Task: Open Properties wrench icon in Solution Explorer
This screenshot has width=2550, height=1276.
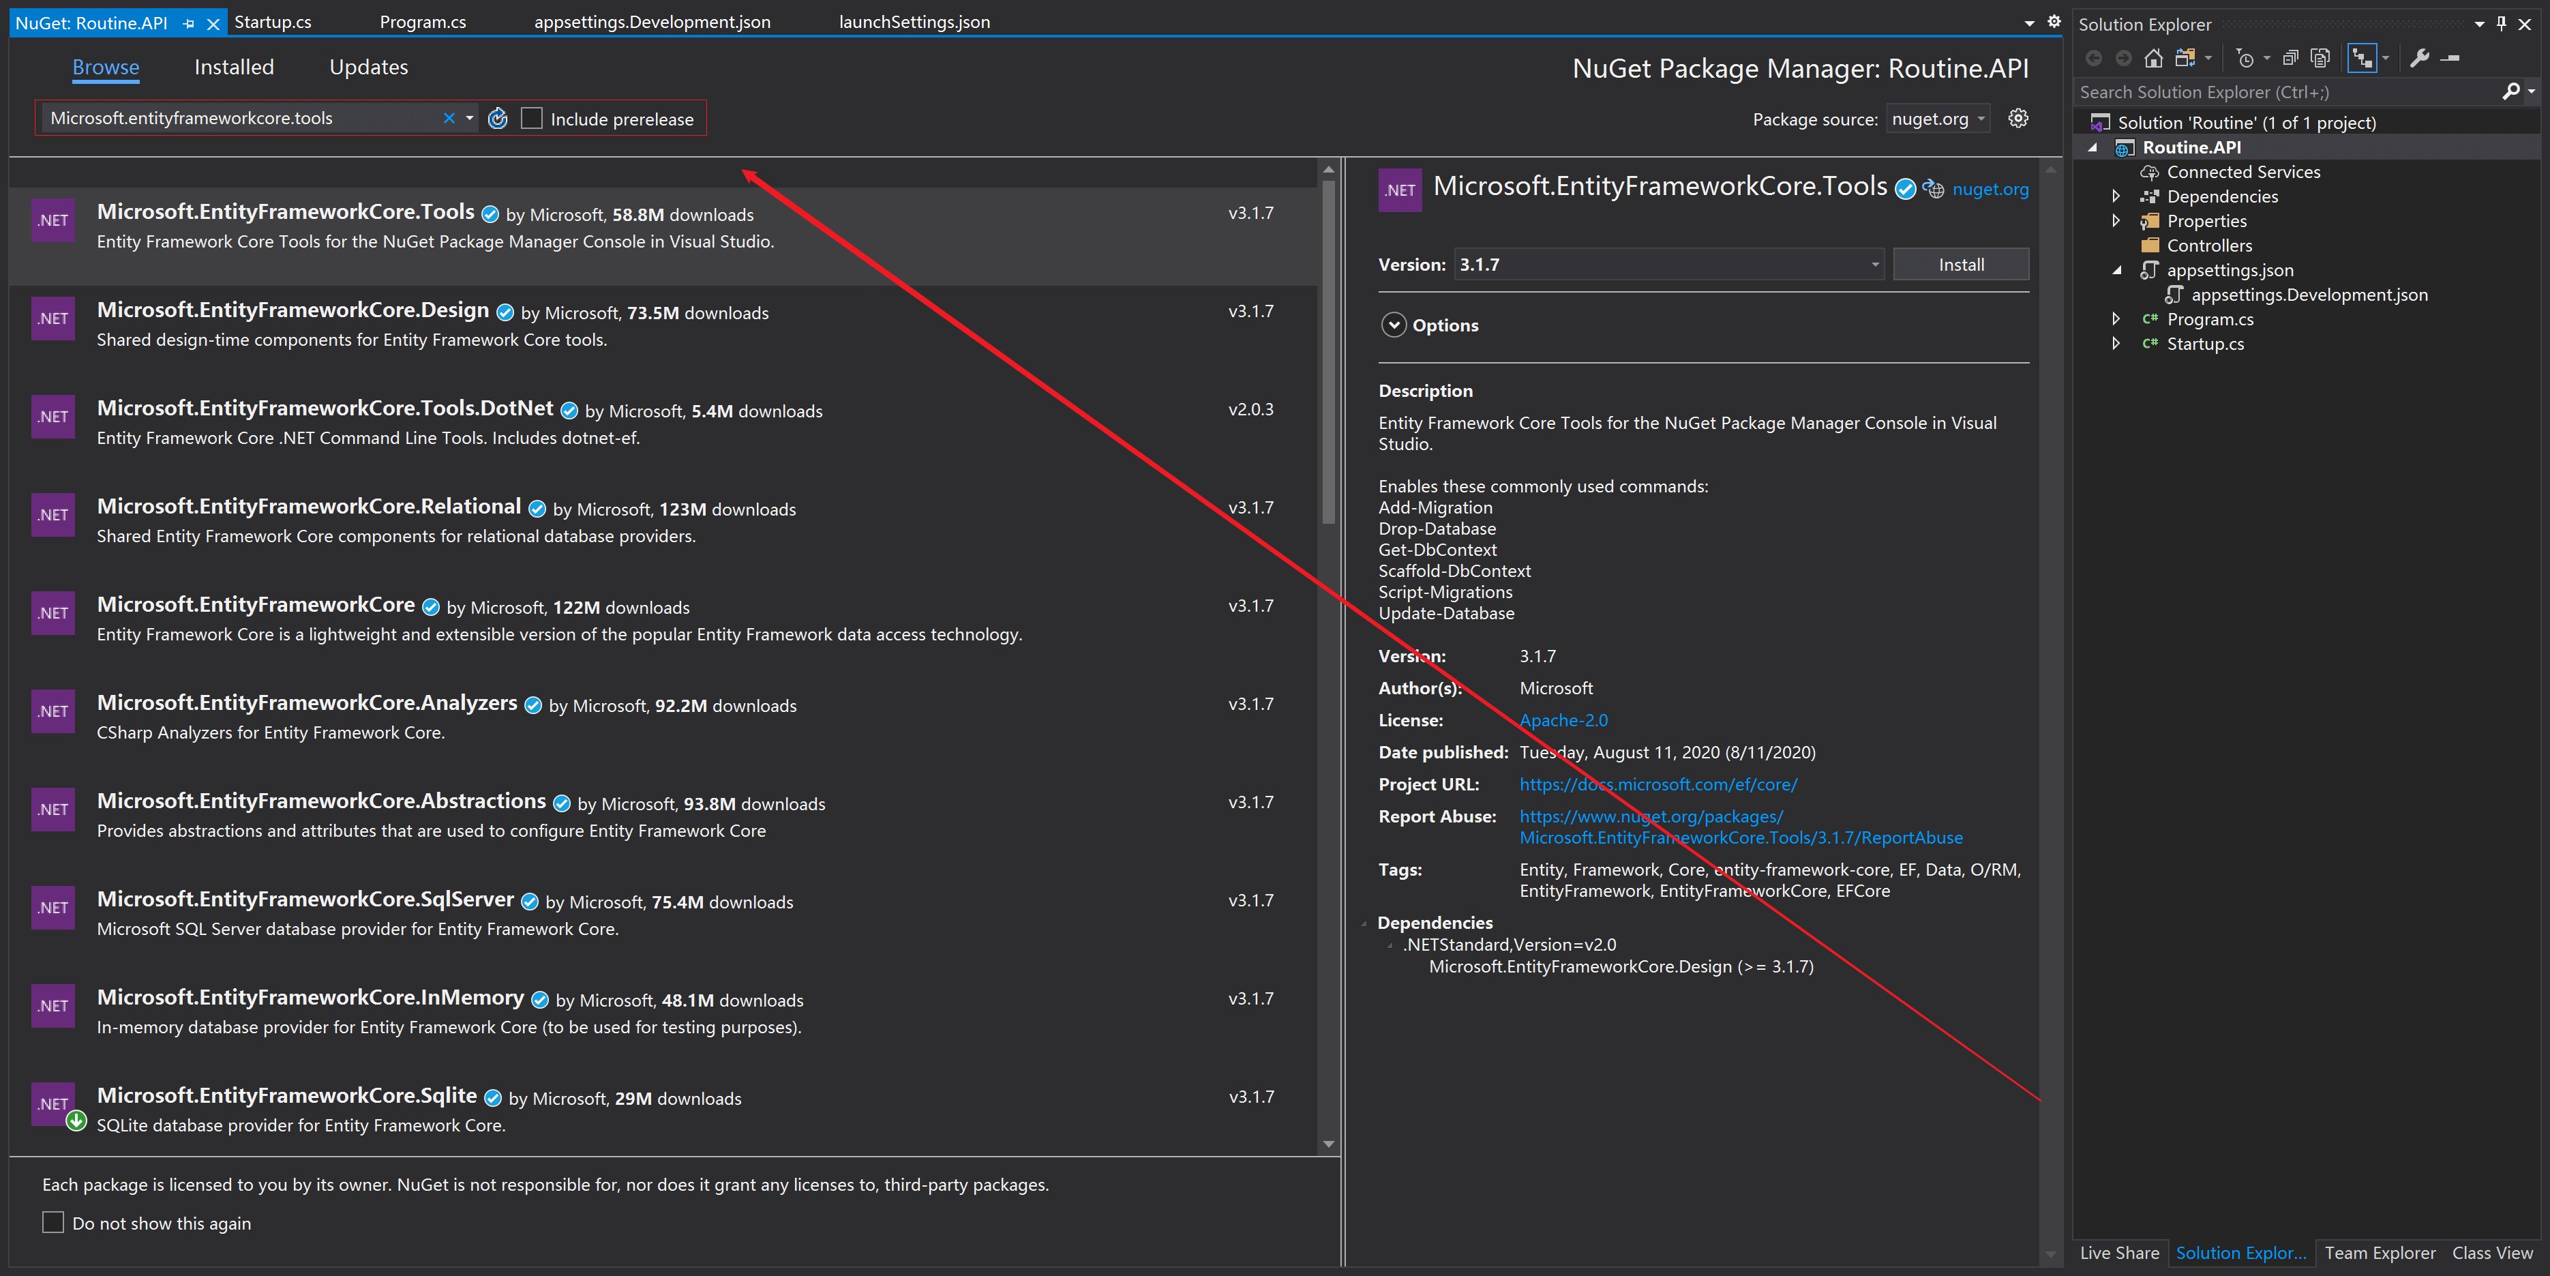Action: (x=2419, y=59)
